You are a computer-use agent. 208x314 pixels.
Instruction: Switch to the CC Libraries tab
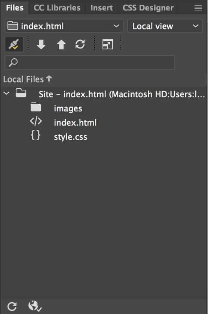[57, 8]
